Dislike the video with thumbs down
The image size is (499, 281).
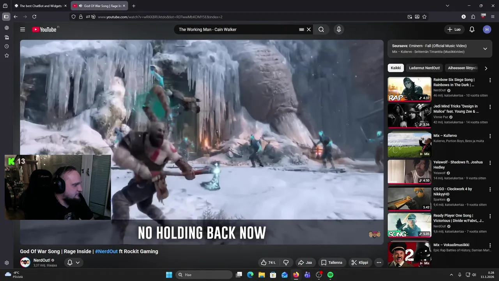coord(286,263)
